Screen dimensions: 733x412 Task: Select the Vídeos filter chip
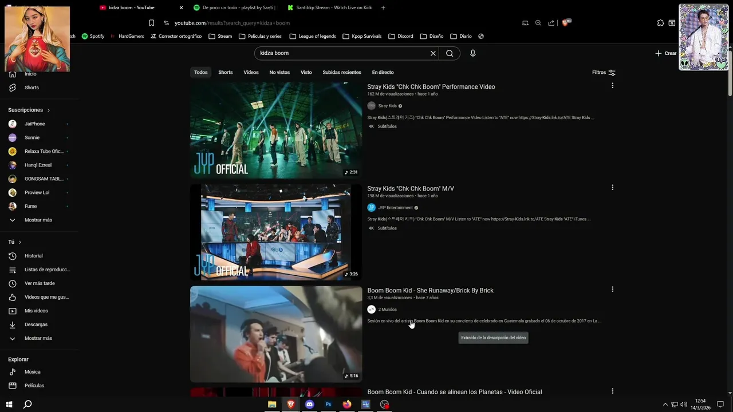coord(251,73)
